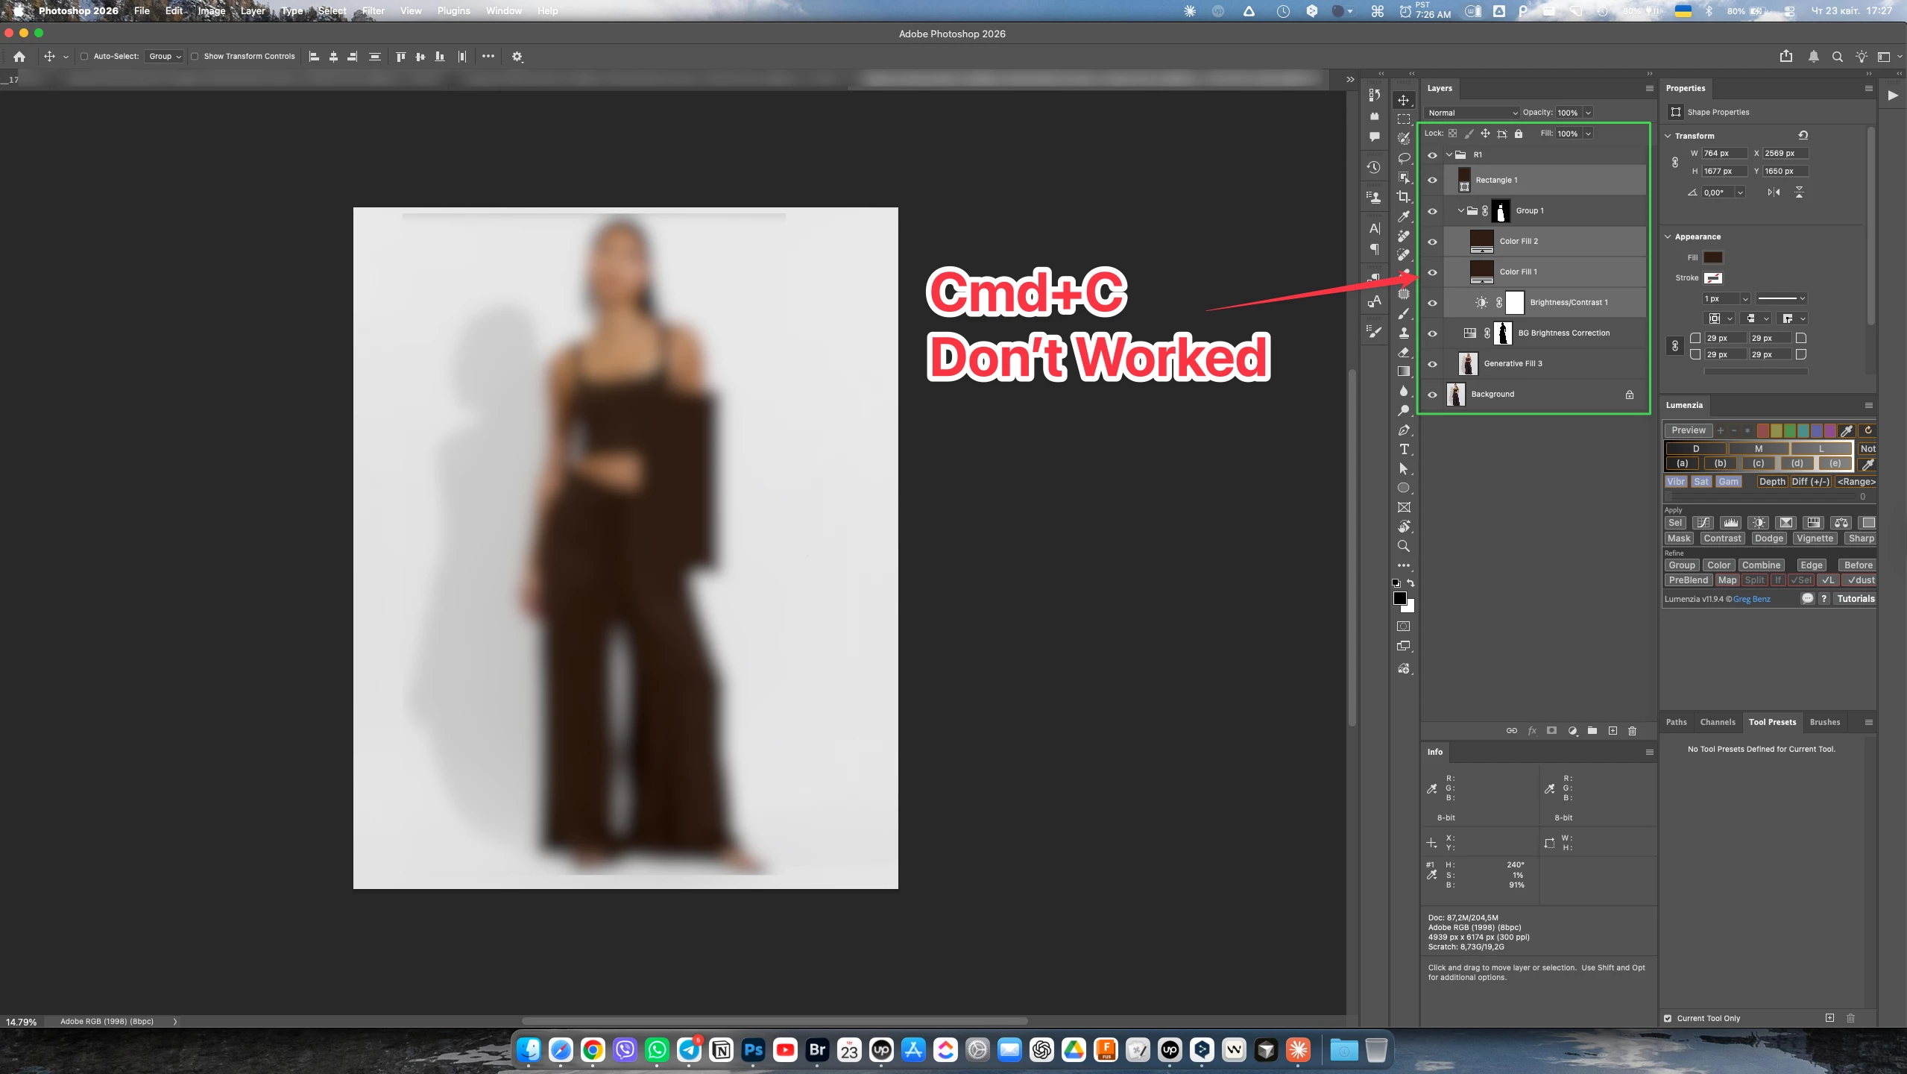Image resolution: width=1907 pixels, height=1074 pixels.
Task: Open the History panel icon
Action: [1374, 167]
